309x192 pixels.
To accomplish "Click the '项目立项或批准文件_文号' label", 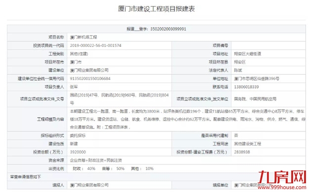I will coord(42,99).
